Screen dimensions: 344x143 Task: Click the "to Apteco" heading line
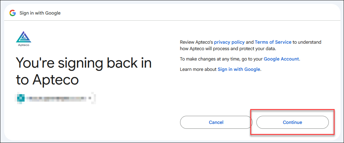(47, 80)
